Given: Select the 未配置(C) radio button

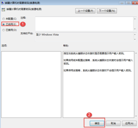Looking at the screenshot, I should coord(4,19).
